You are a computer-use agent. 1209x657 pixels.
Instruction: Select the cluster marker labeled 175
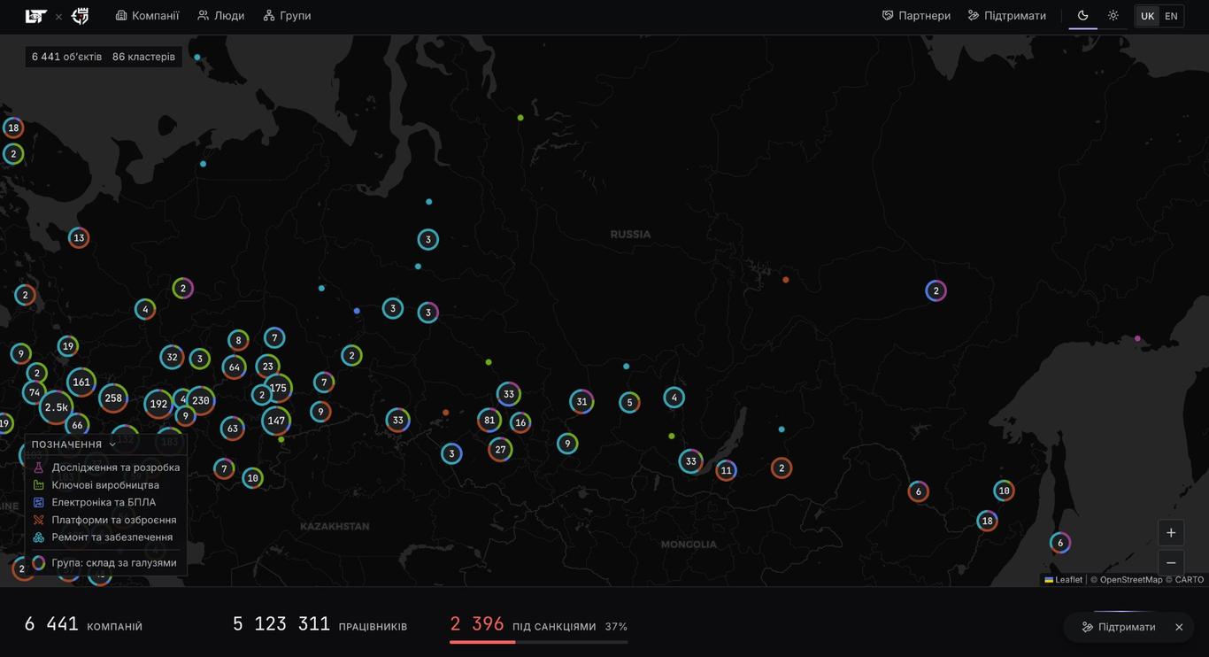(278, 388)
